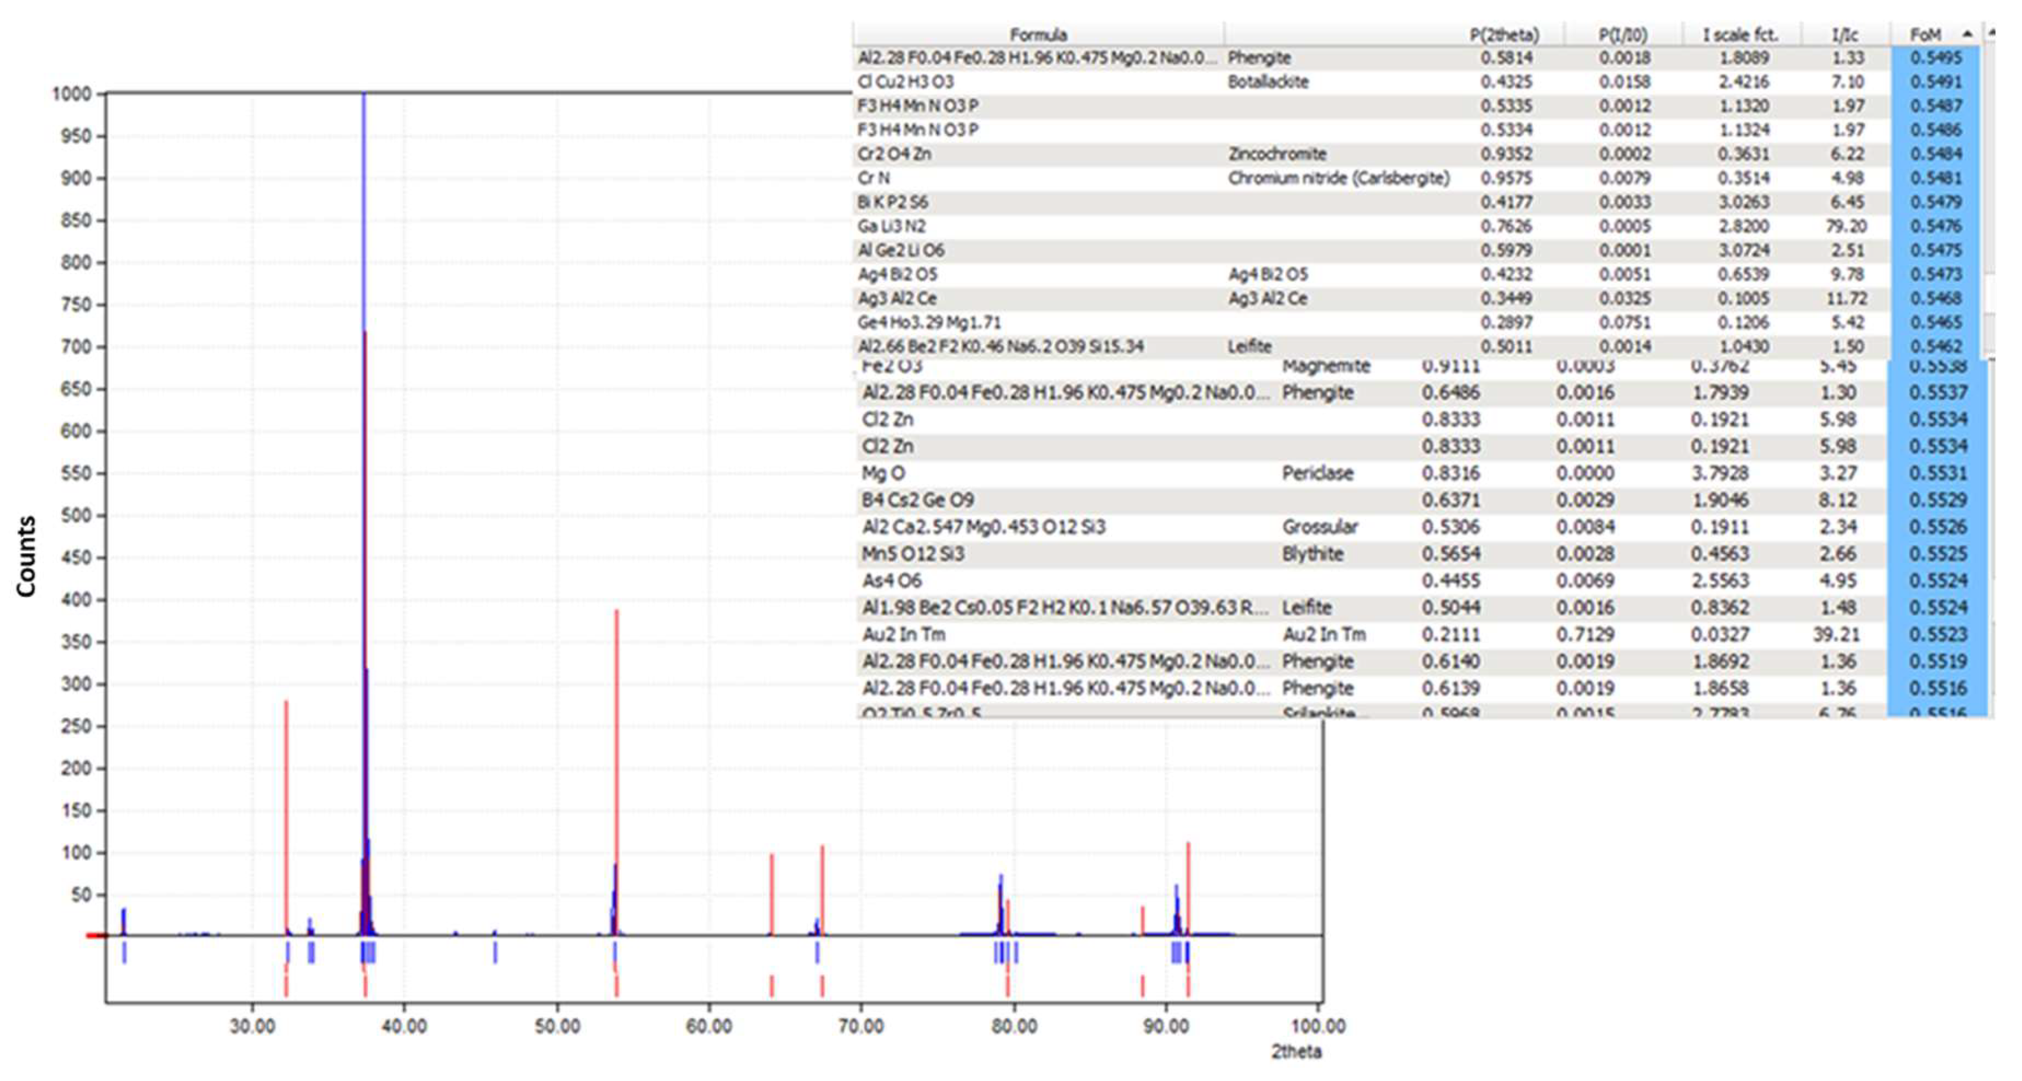Image resolution: width=2022 pixels, height=1081 pixels.
Task: Sort by the I/Ic column header
Action: coord(1844,34)
